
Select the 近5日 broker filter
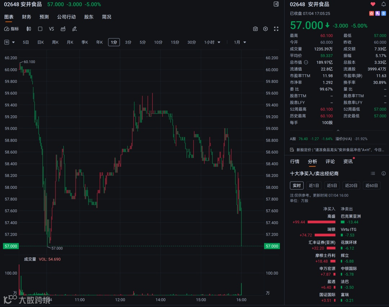pos(332,186)
